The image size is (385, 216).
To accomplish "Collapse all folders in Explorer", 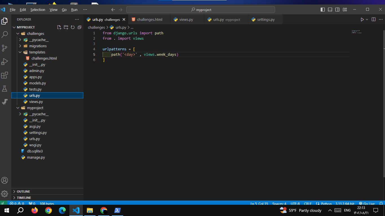I will (79, 27).
